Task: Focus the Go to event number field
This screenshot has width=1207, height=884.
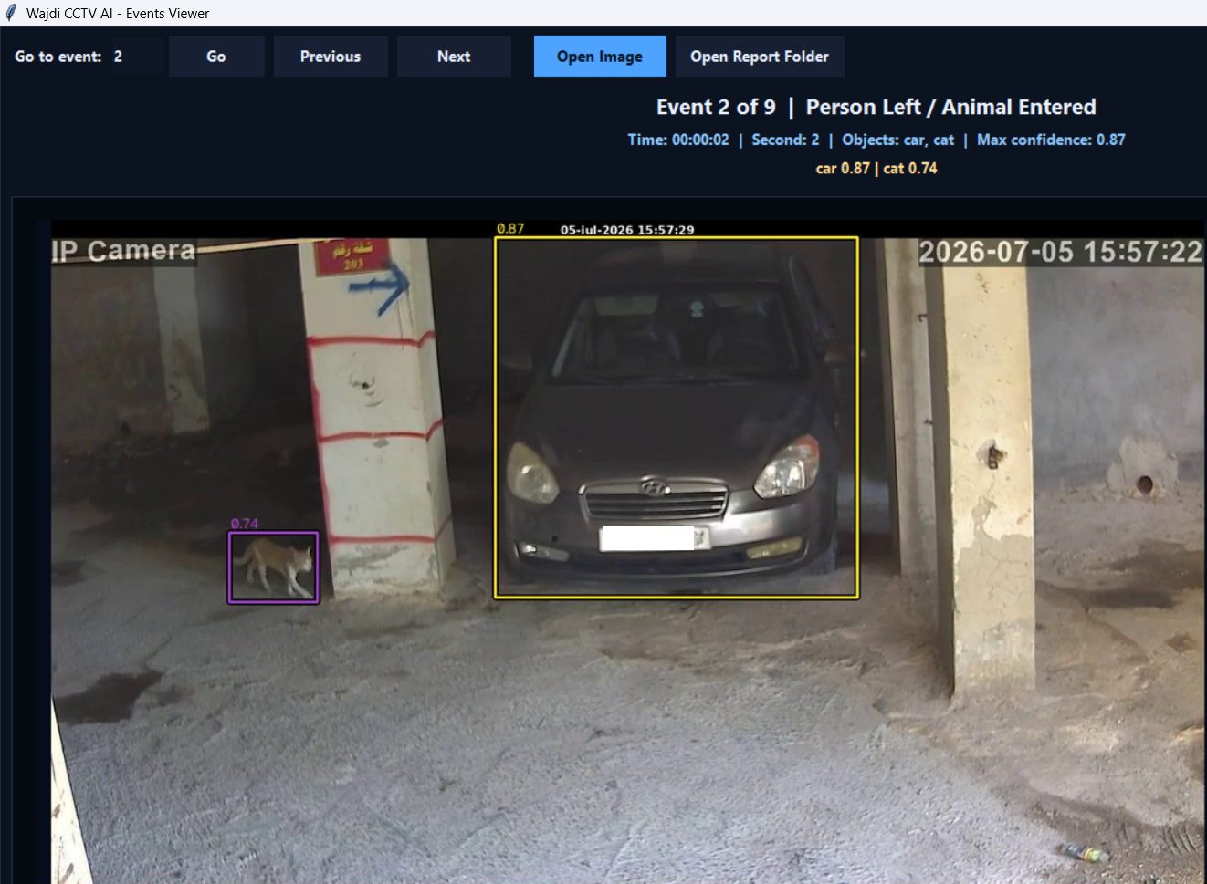Action: (x=136, y=57)
